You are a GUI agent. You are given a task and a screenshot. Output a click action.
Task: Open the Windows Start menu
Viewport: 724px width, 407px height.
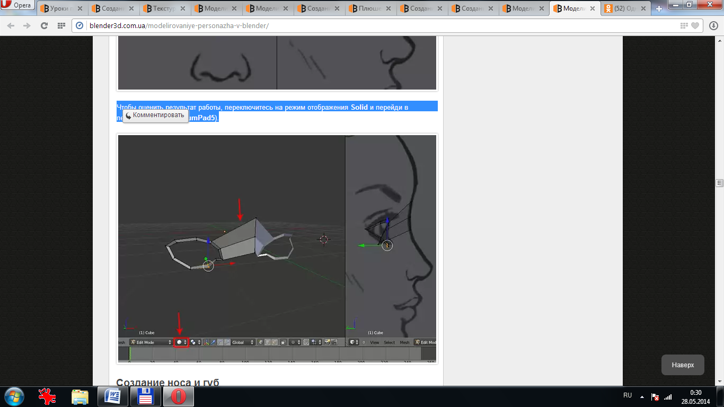point(14,396)
